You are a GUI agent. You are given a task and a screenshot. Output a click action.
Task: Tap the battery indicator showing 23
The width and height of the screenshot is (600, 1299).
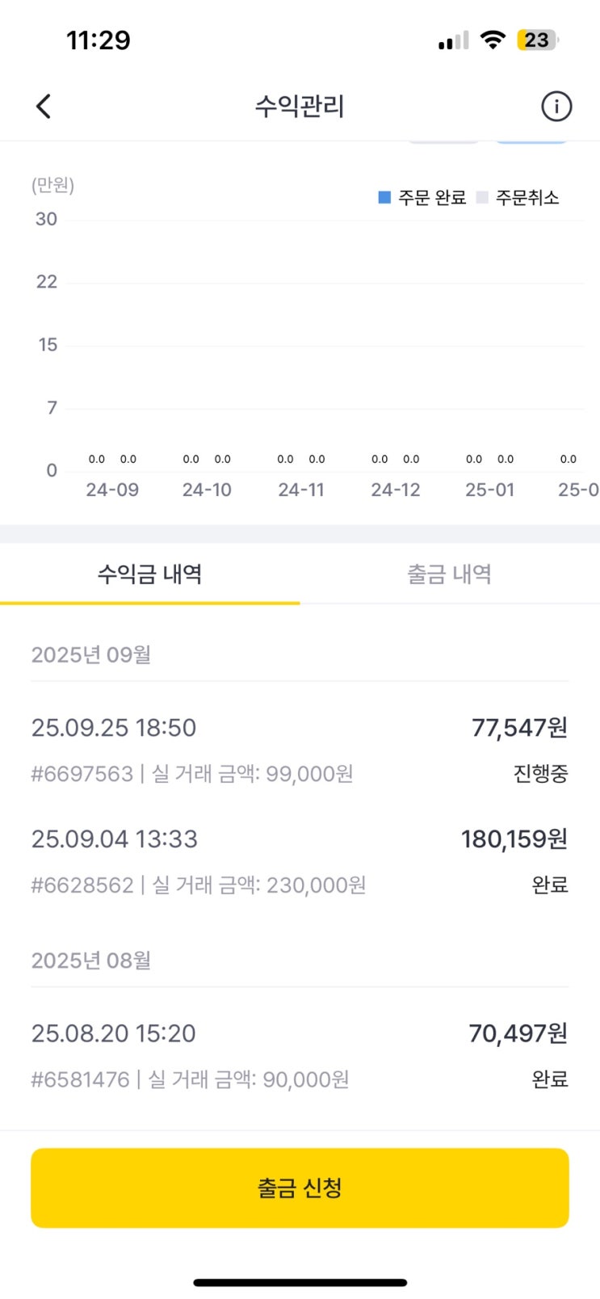pos(537,40)
